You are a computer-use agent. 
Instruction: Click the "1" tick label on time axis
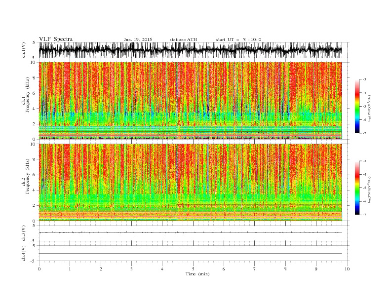pos(70,269)
